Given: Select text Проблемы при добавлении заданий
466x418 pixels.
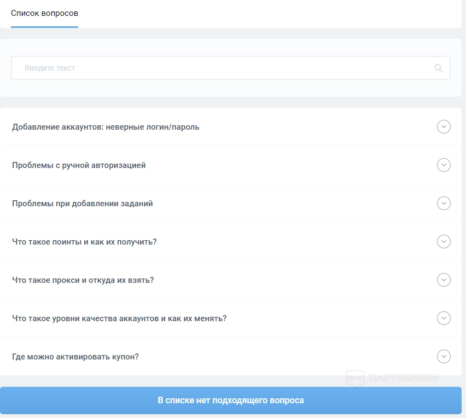Looking at the screenshot, I should click(83, 204).
